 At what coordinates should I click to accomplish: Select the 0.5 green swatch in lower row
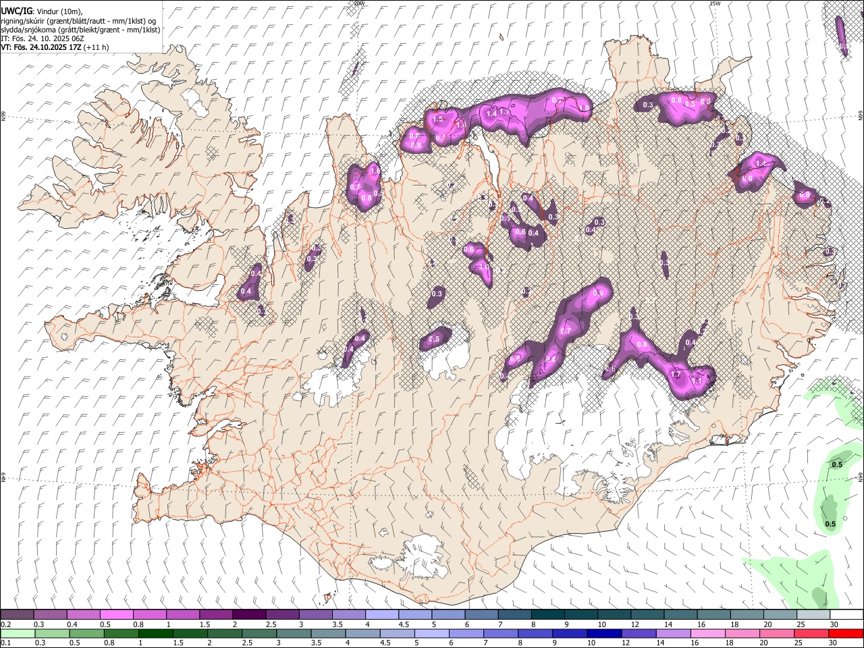87,633
